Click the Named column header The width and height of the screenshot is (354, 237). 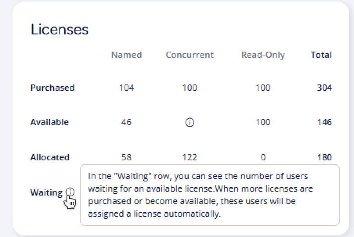pyautogui.click(x=126, y=55)
